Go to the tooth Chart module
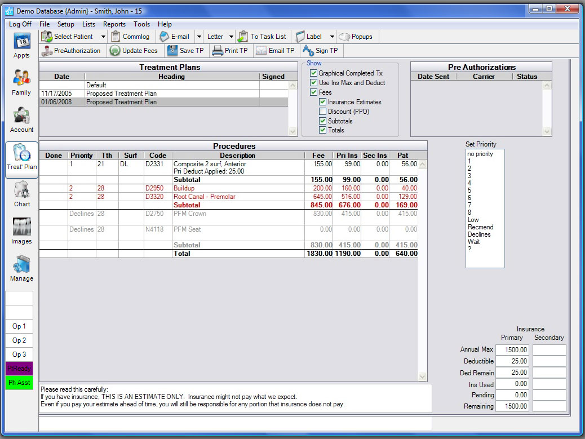This screenshot has width=585, height=439. 21,194
